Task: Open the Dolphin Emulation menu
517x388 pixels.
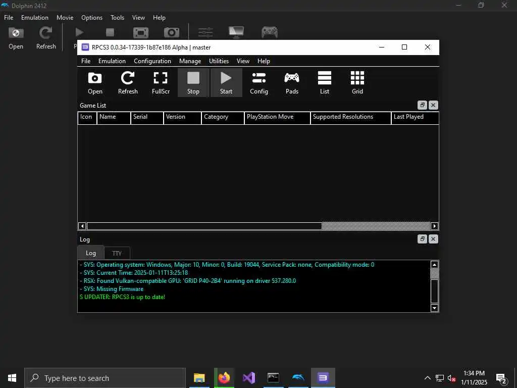Action: click(35, 18)
